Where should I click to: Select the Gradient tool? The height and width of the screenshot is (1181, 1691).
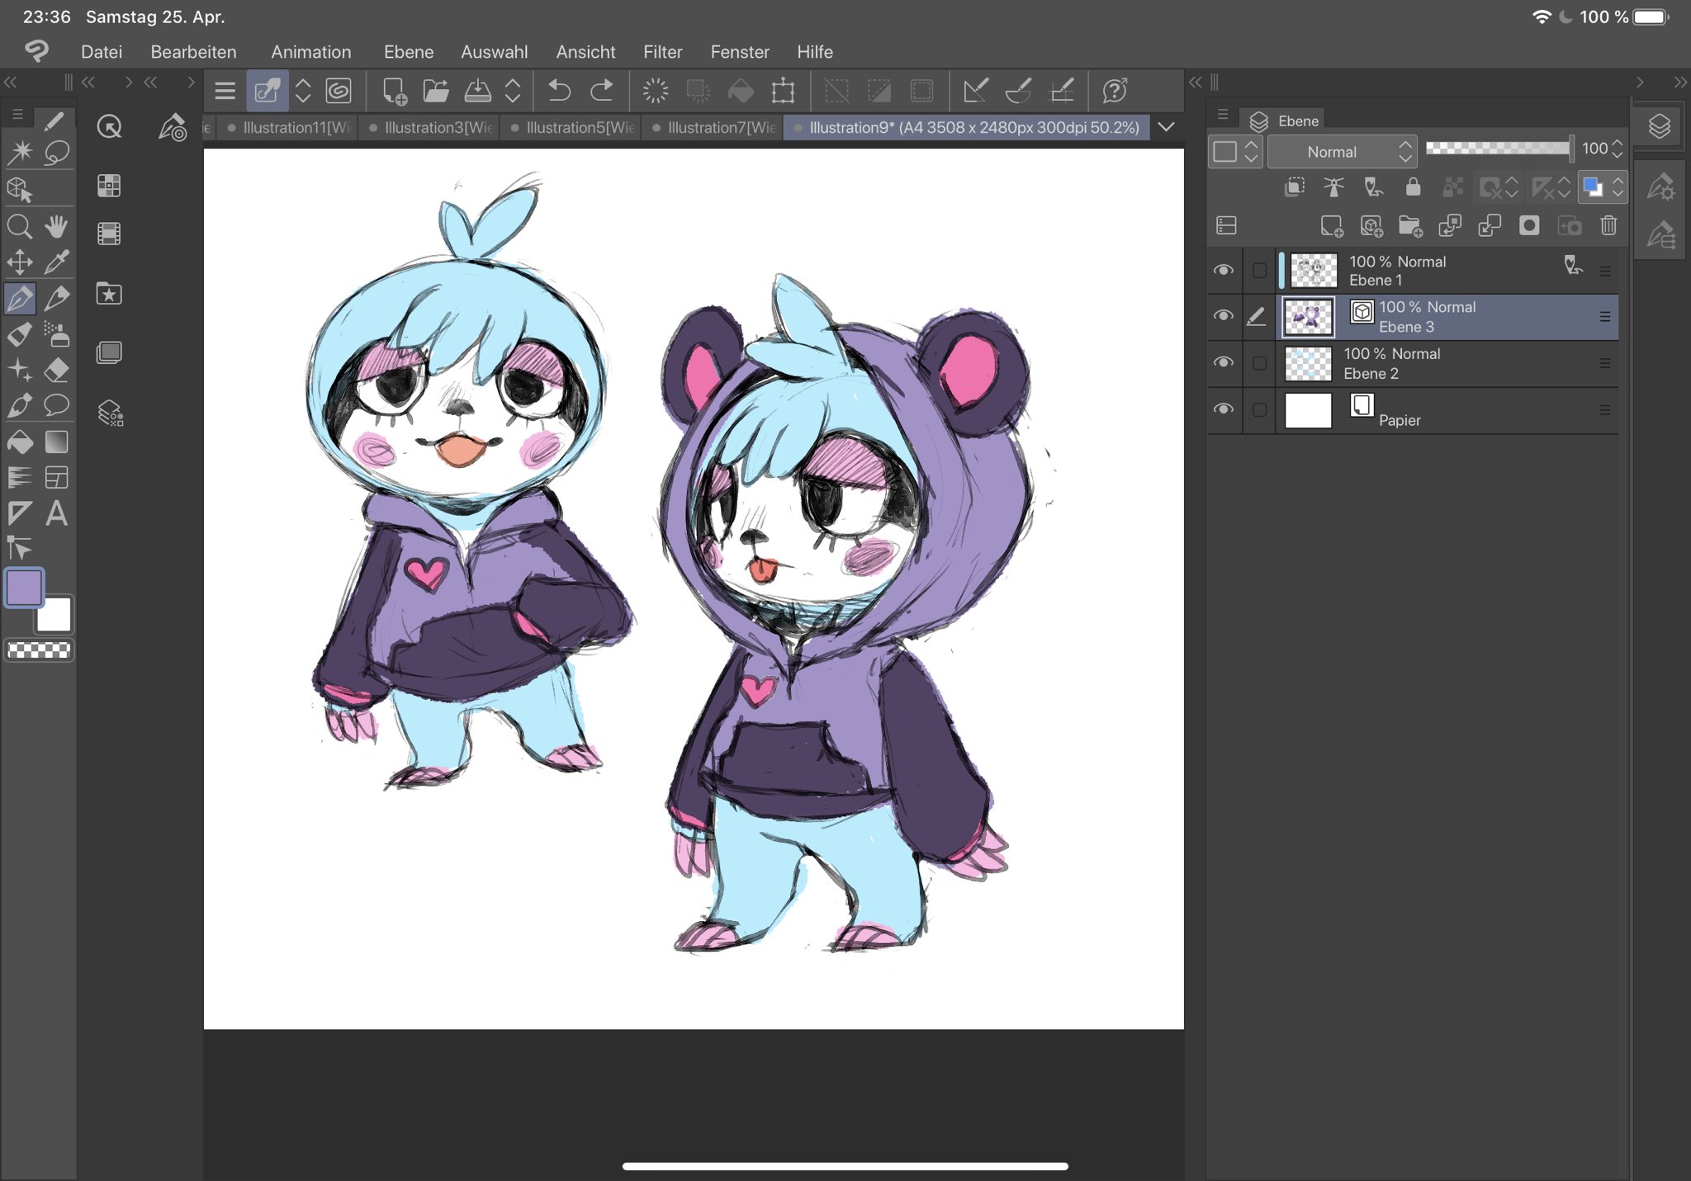(56, 442)
